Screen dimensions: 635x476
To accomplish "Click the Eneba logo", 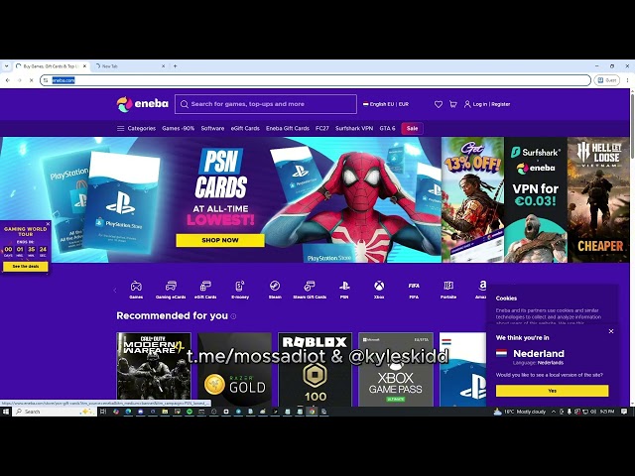I will click(x=142, y=104).
